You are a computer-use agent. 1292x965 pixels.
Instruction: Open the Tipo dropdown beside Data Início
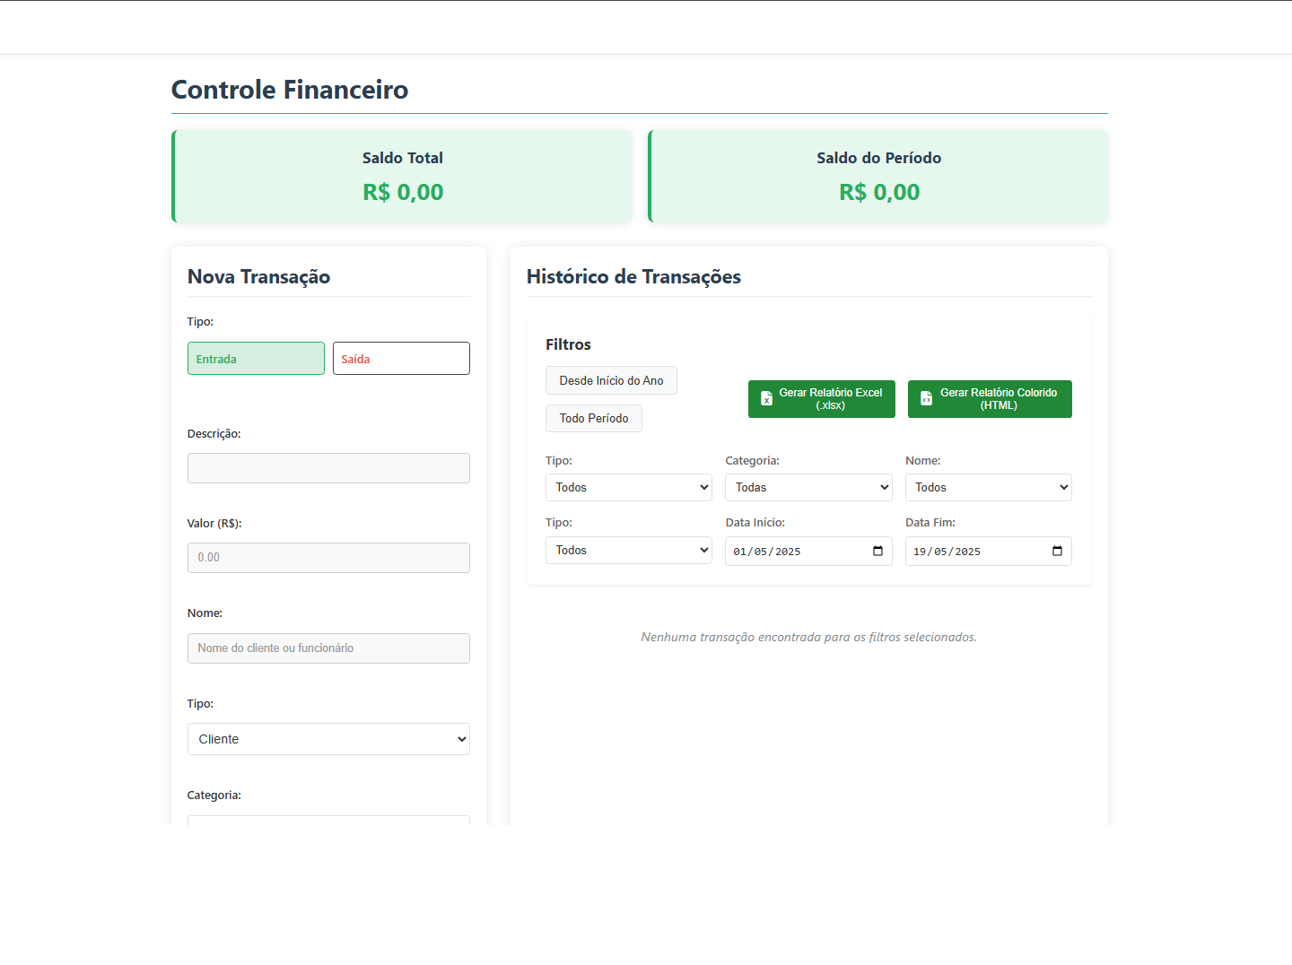(x=628, y=550)
